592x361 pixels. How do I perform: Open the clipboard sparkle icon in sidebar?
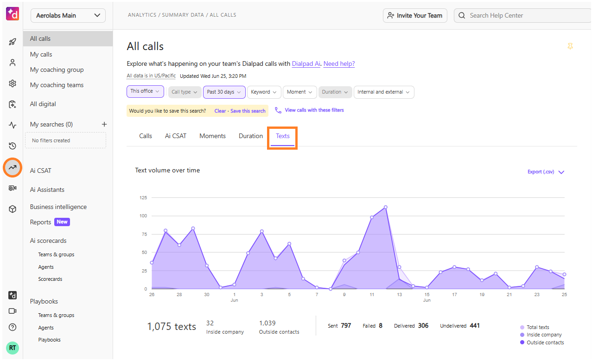(13, 104)
